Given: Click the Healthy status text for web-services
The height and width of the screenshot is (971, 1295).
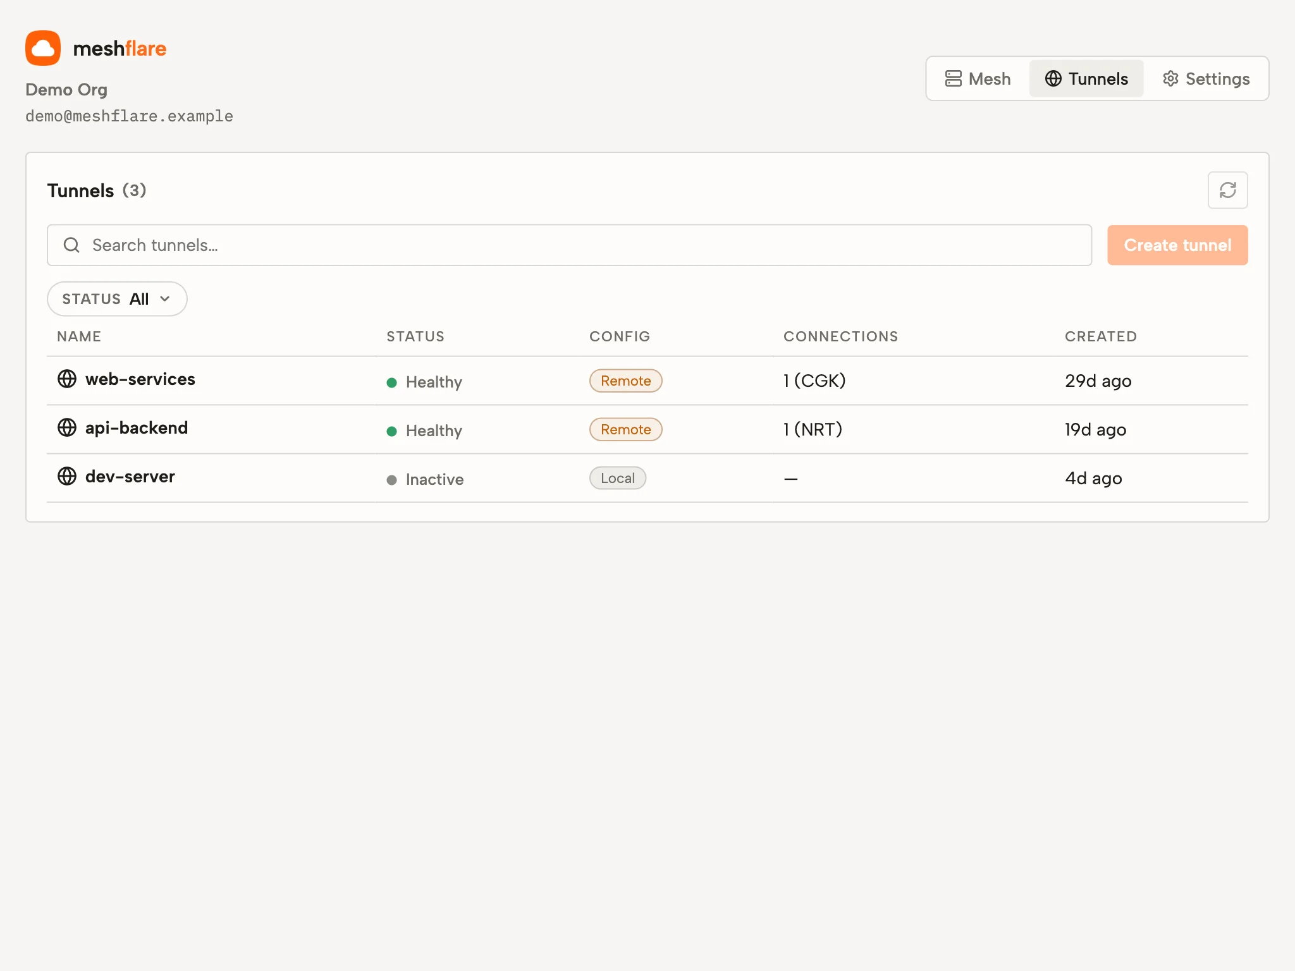Looking at the screenshot, I should pos(434,382).
